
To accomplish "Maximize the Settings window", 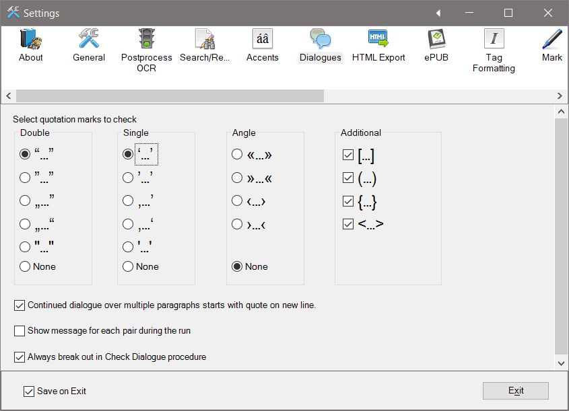I will 508,13.
